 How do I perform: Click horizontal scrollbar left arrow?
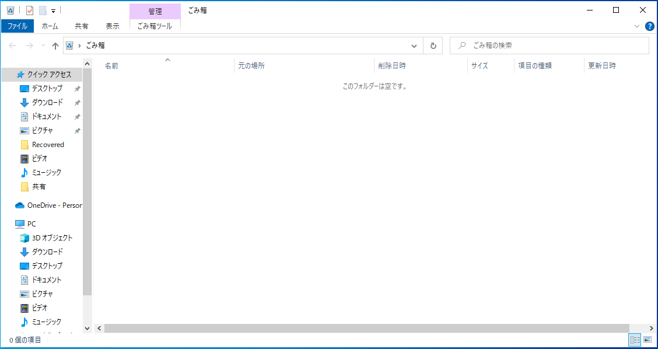(x=99, y=328)
